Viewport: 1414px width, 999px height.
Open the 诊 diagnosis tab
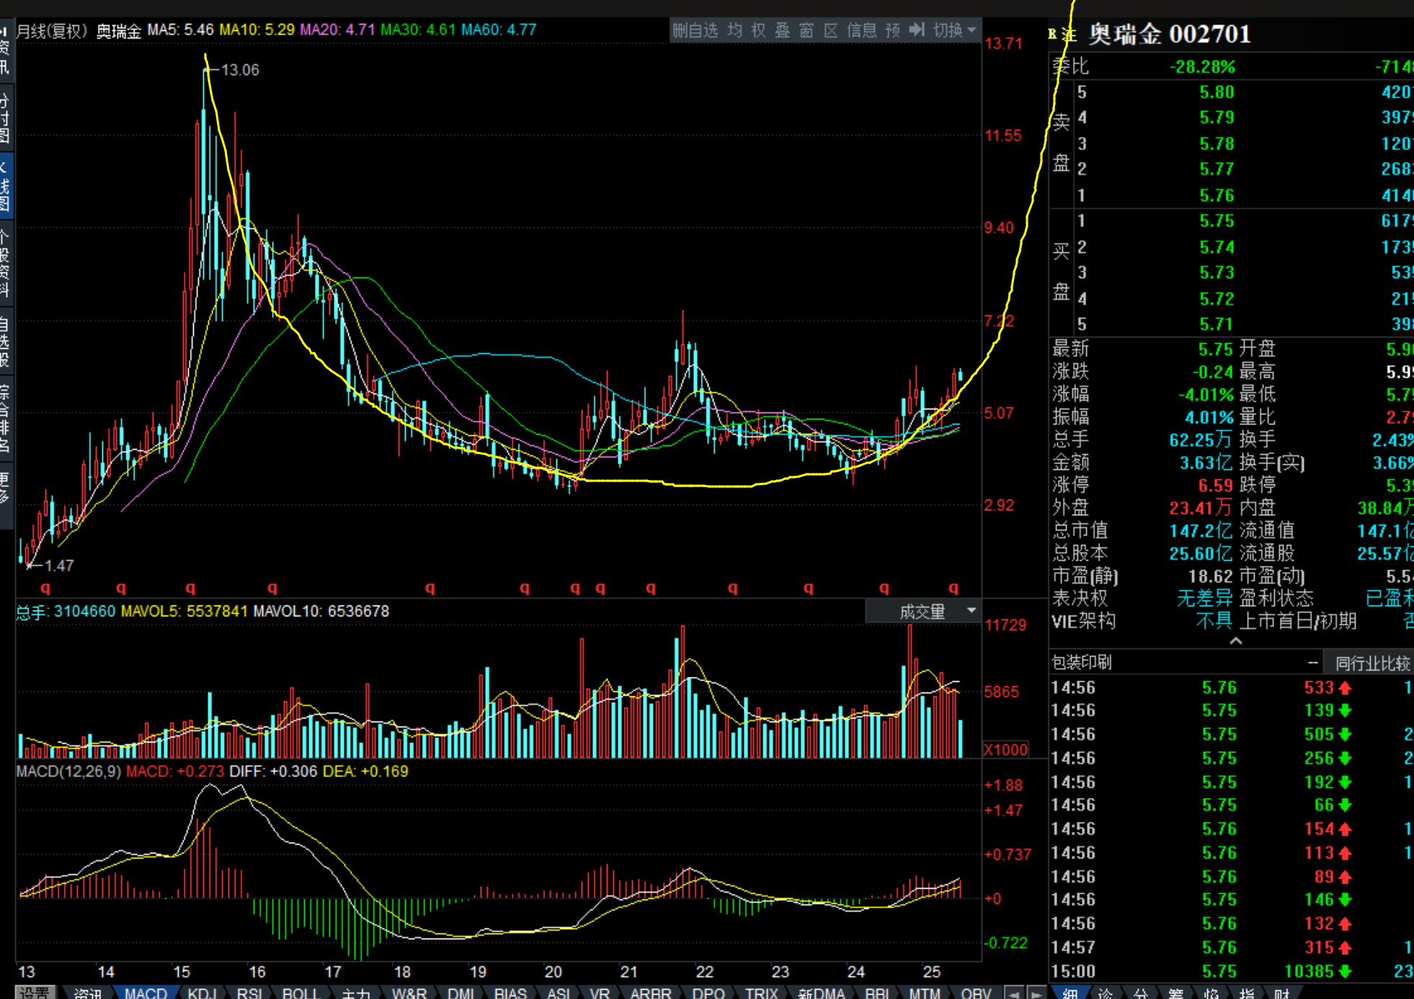click(x=1106, y=993)
